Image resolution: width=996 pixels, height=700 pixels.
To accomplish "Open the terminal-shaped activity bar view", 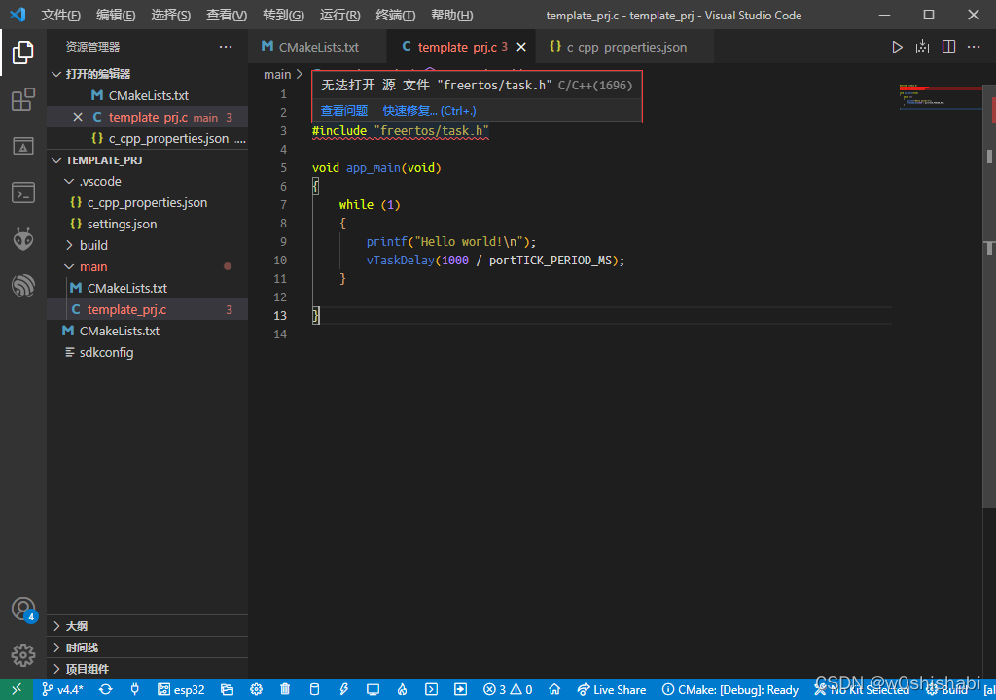I will (23, 192).
